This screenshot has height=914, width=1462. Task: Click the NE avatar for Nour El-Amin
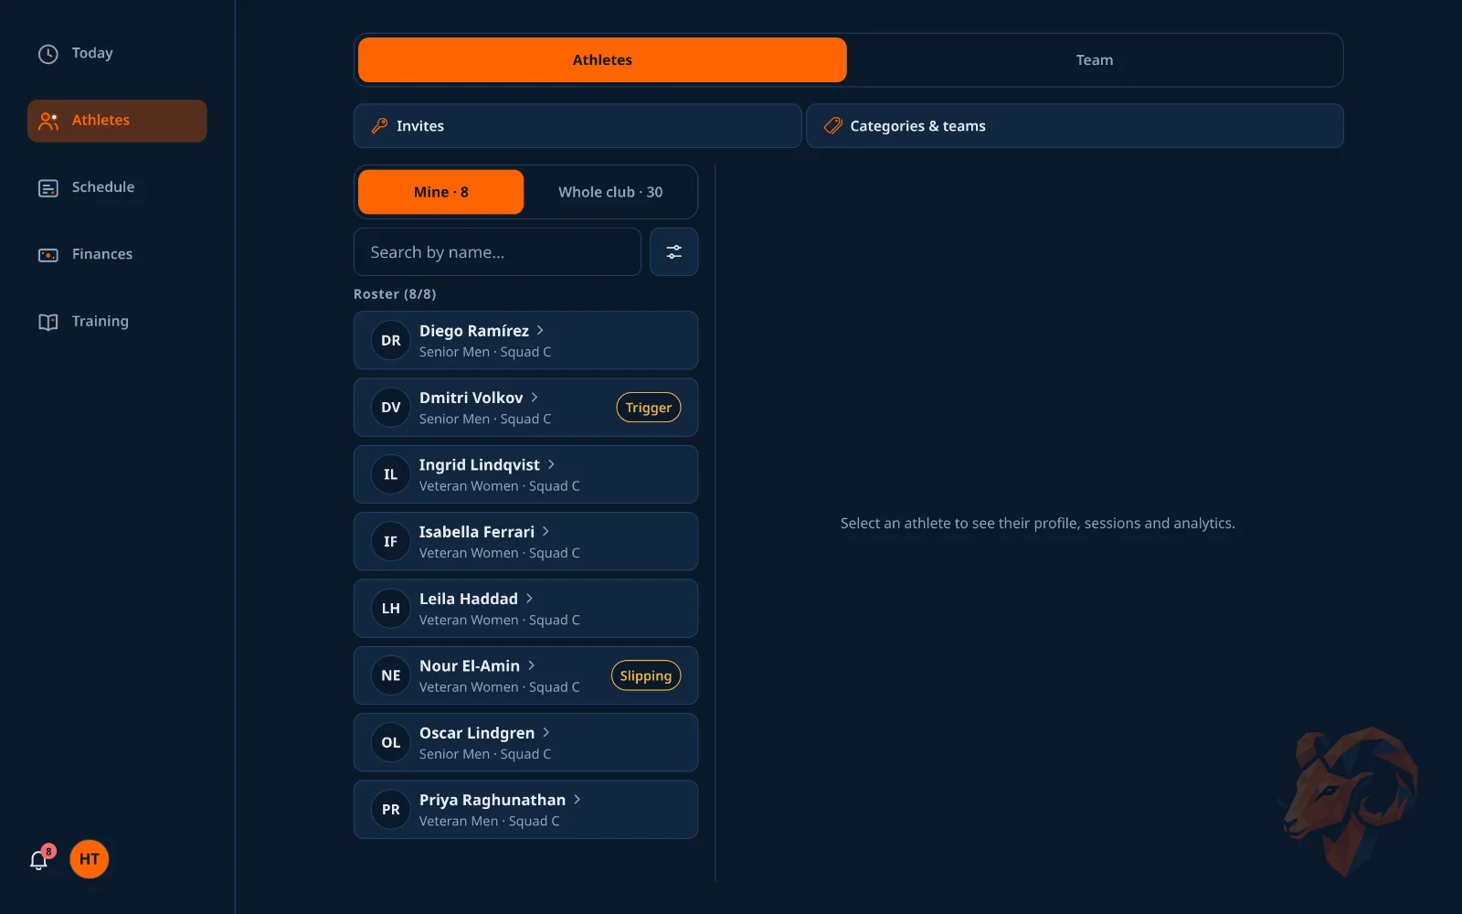[391, 675]
